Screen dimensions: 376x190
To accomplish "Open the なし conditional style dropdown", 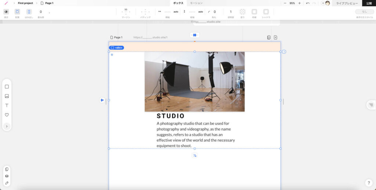I will [364, 12].
